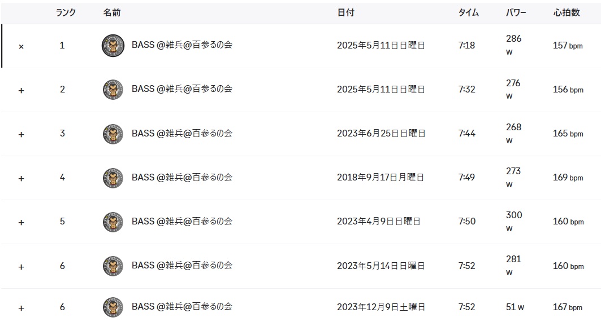601x322 pixels.
Task: Open the rank 1 athlete avatar
Action: [113, 46]
